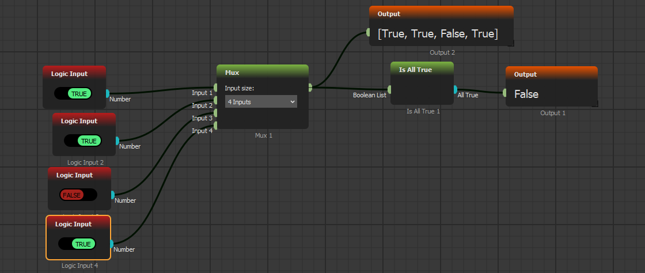Screen dimensions: 645x273
Task: Select the Mux node by its header
Action: point(263,73)
